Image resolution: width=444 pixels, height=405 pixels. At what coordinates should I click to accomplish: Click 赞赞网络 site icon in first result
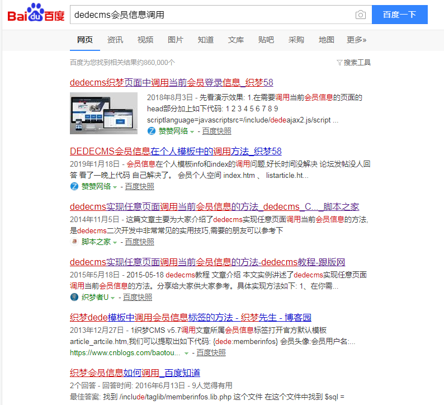(152, 131)
